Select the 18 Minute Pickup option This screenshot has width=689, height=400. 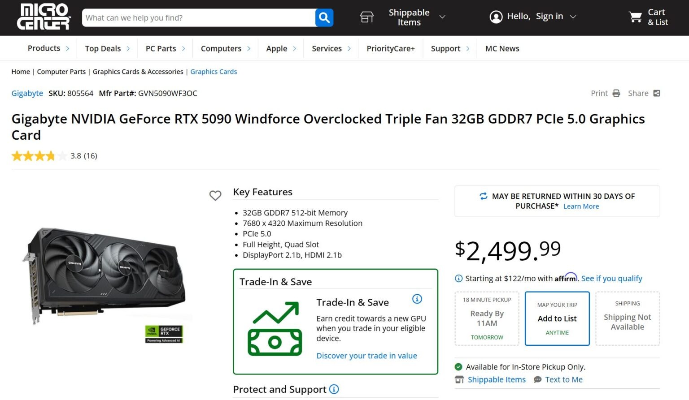487,318
